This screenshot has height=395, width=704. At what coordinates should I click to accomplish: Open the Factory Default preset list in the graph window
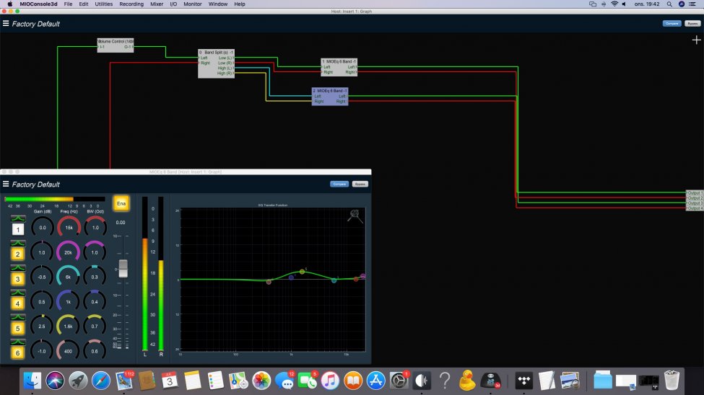click(36, 24)
